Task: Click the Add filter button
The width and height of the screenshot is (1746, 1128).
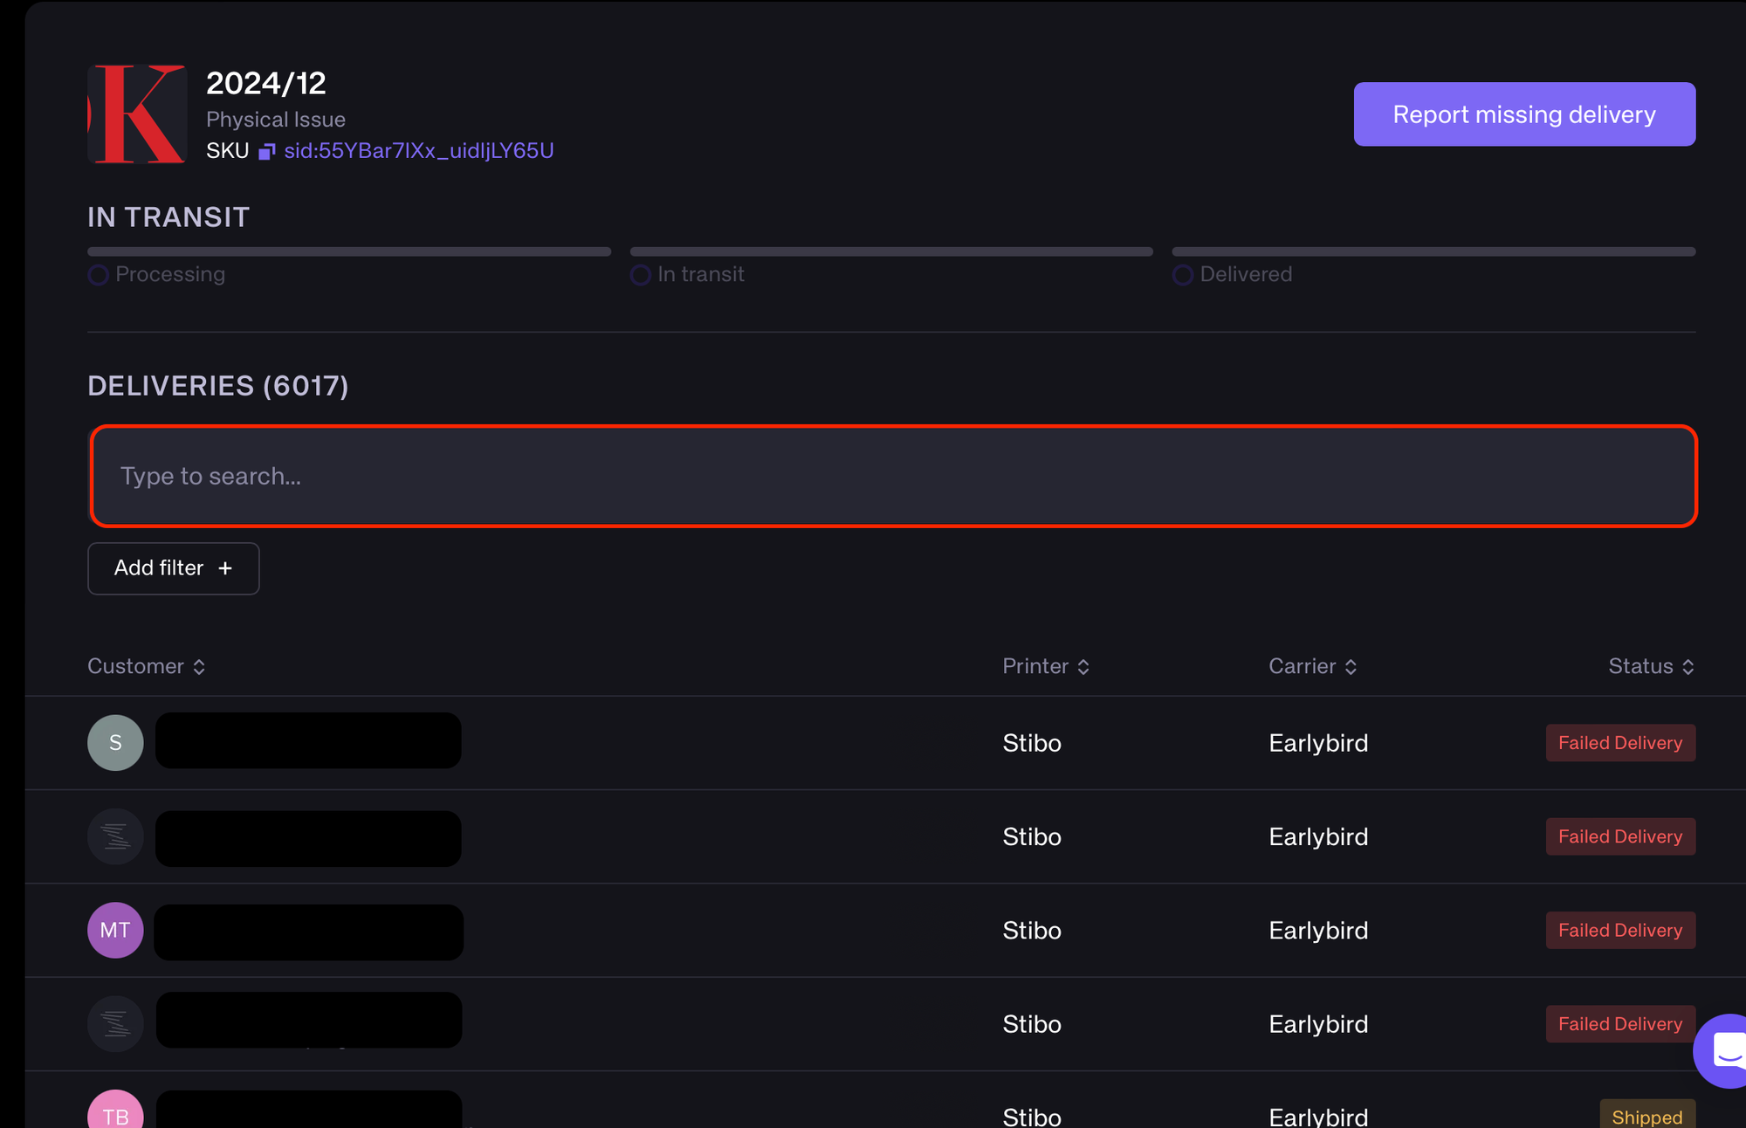Action: point(172,567)
